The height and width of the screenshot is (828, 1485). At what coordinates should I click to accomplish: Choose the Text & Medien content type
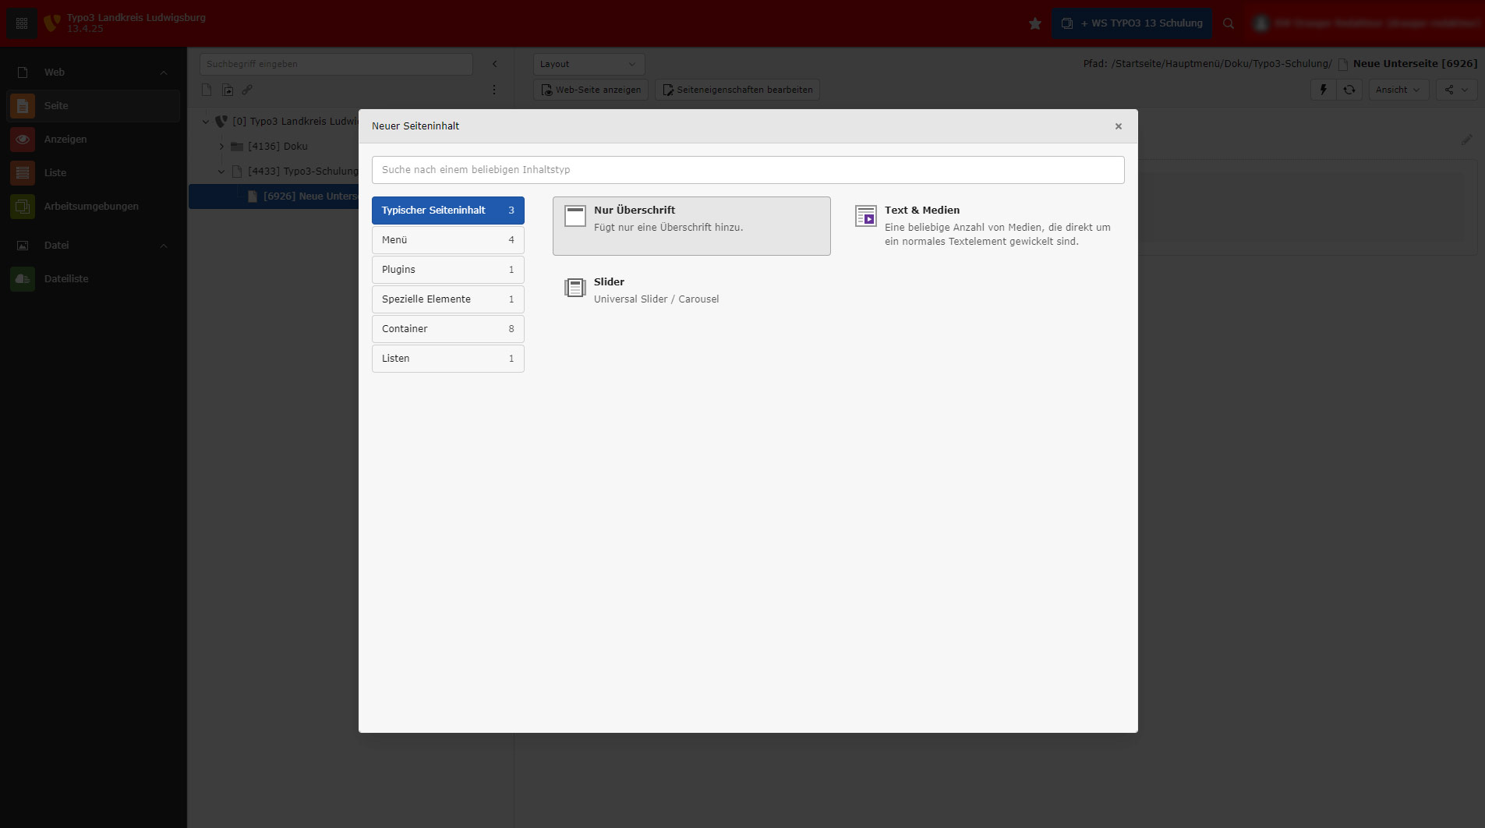tap(984, 225)
